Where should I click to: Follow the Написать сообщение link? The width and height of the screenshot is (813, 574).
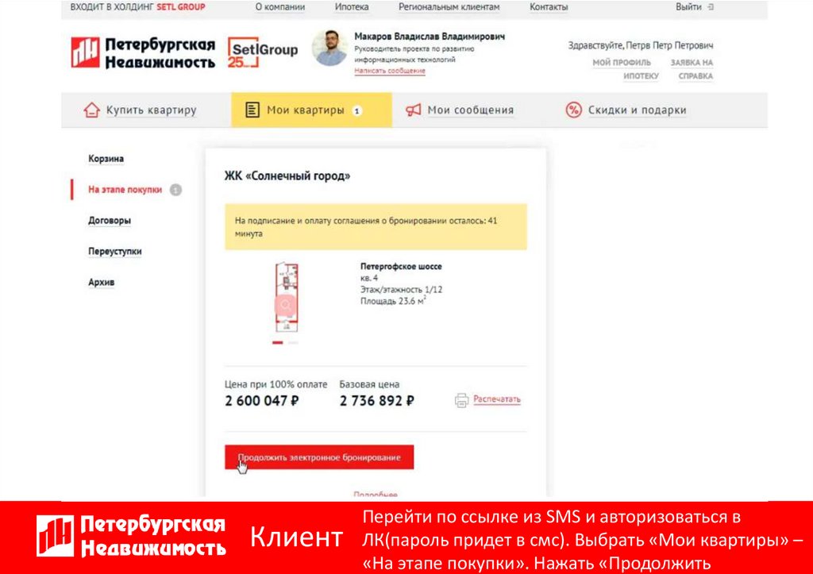tap(390, 71)
